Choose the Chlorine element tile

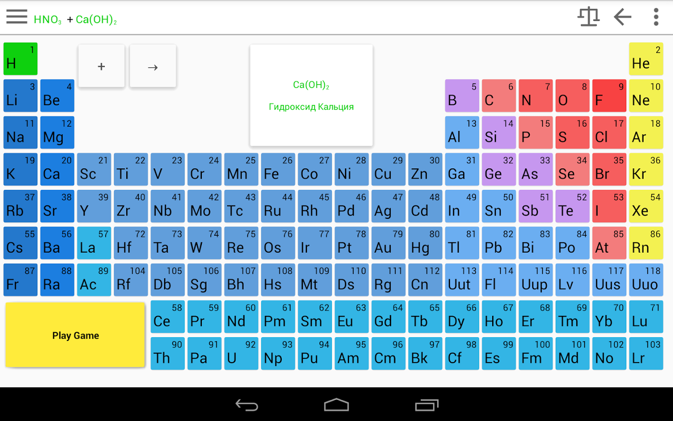(609, 132)
